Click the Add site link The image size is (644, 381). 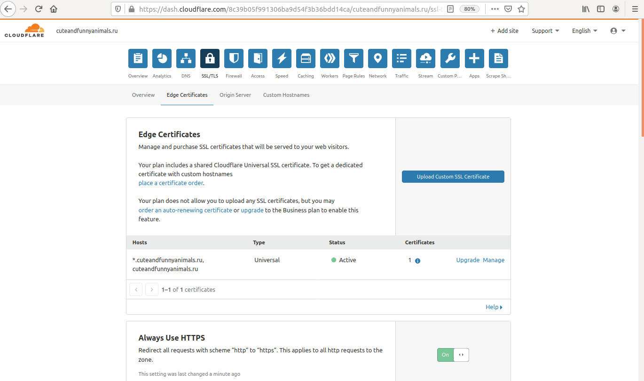tap(504, 31)
